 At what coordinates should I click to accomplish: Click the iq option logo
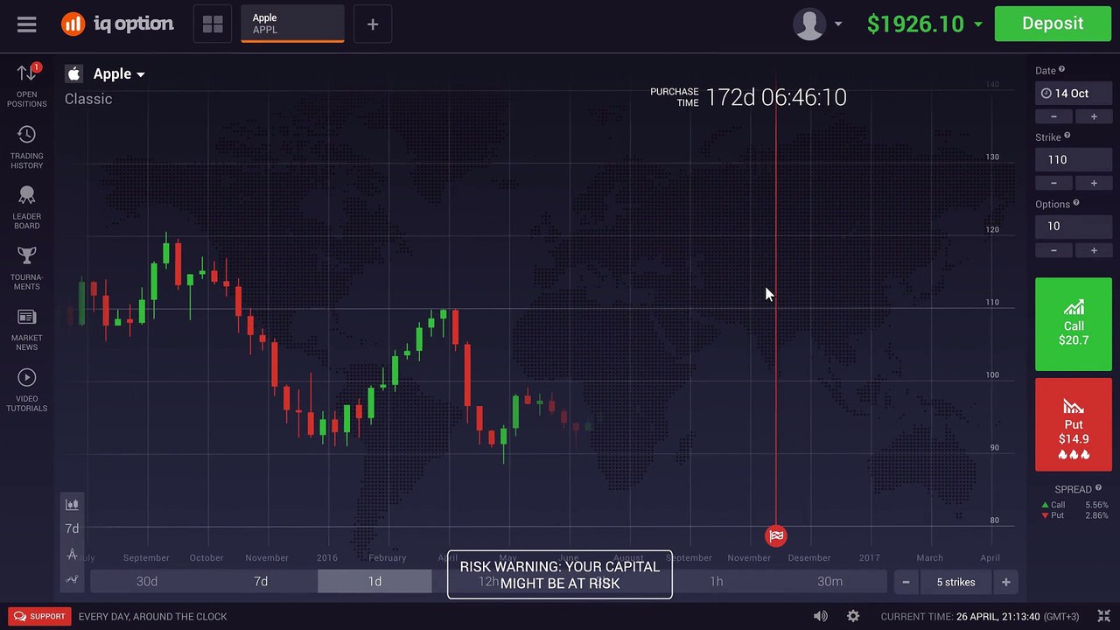click(x=117, y=24)
